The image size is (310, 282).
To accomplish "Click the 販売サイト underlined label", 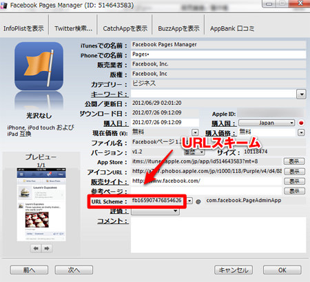I will pos(110,182).
